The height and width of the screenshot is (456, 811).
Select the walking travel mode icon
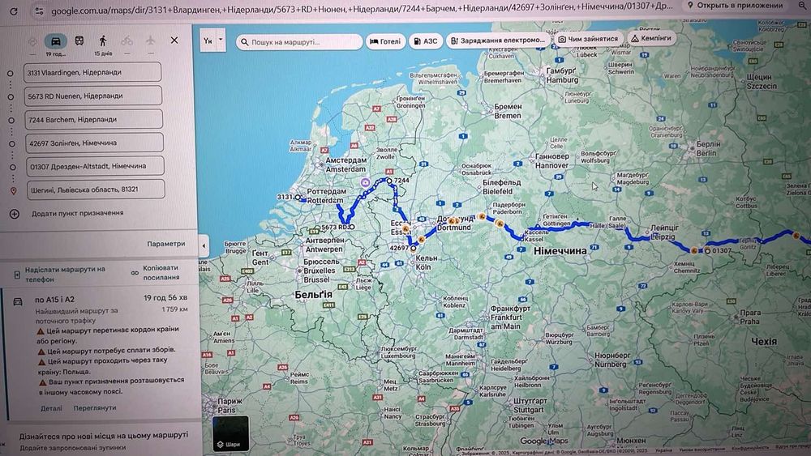pos(103,40)
